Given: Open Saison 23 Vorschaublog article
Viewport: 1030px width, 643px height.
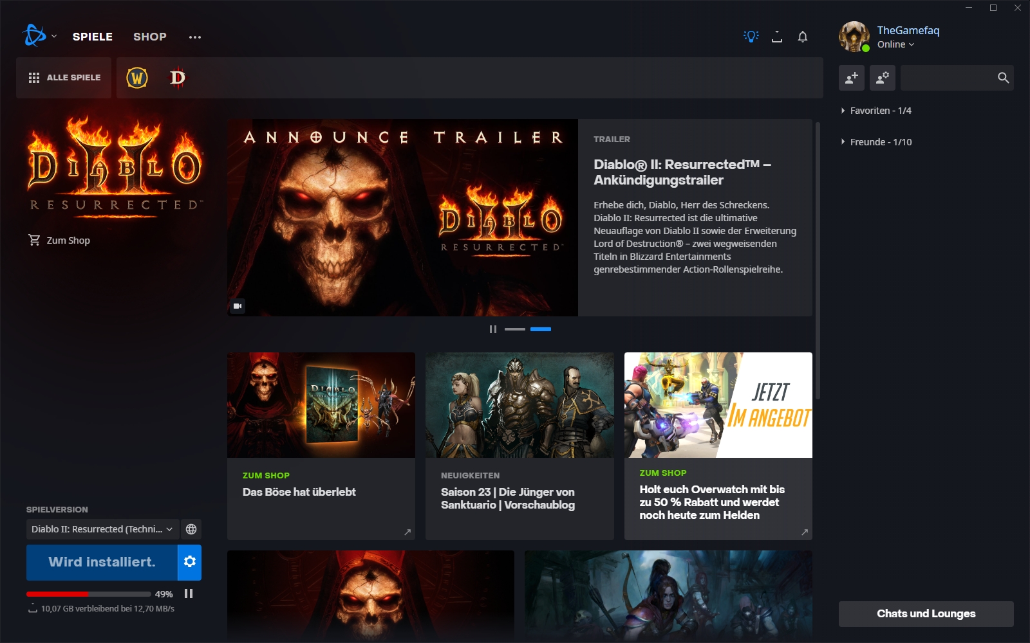Looking at the screenshot, I should 507,498.
